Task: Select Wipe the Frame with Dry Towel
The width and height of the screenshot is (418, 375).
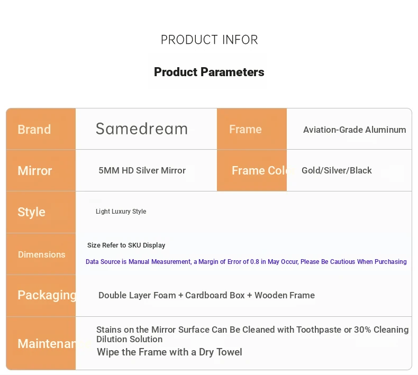Action: point(169,352)
